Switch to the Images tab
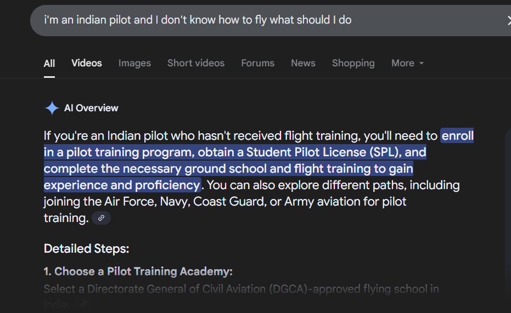The image size is (511, 313). [134, 63]
